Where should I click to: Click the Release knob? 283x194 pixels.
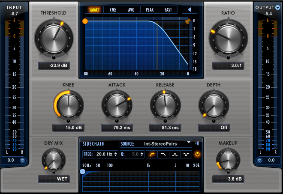click(165, 106)
